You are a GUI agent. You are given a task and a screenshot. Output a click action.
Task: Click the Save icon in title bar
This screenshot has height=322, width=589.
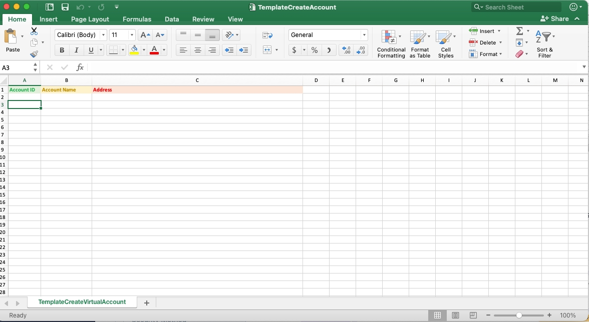(65, 7)
